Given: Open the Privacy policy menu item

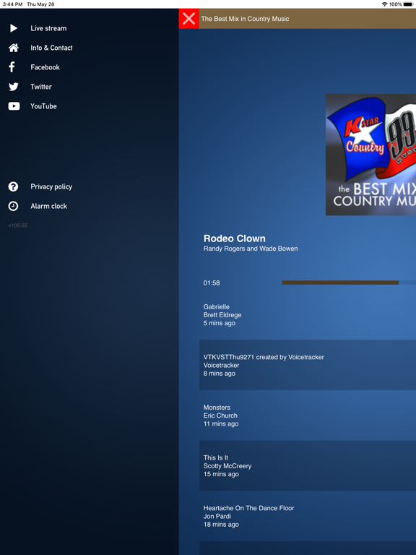Looking at the screenshot, I should [x=89, y=186].
